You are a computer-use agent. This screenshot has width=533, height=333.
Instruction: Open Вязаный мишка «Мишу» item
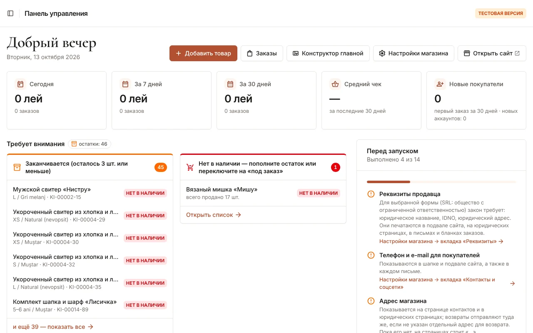coord(263,193)
